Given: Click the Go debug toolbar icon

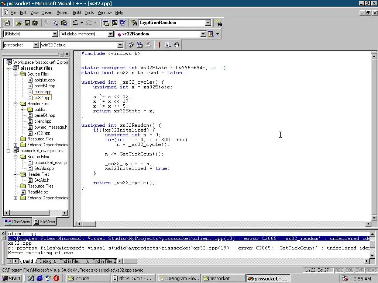Looking at the screenshot, I should [168, 45].
